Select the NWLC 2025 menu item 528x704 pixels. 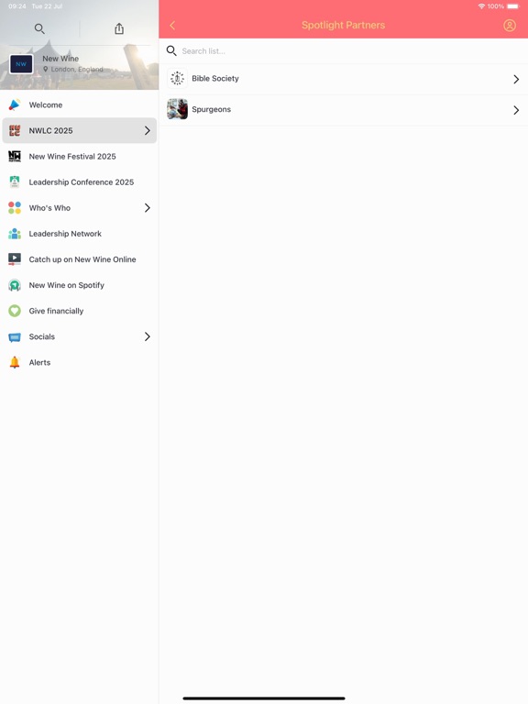coord(80,131)
